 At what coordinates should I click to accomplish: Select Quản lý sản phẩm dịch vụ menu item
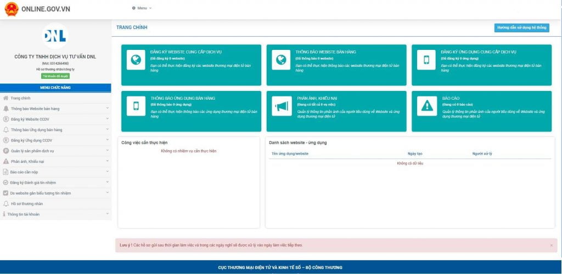tap(55, 151)
